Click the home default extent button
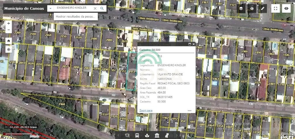The width and height of the screenshot is (295, 139). point(9,41)
